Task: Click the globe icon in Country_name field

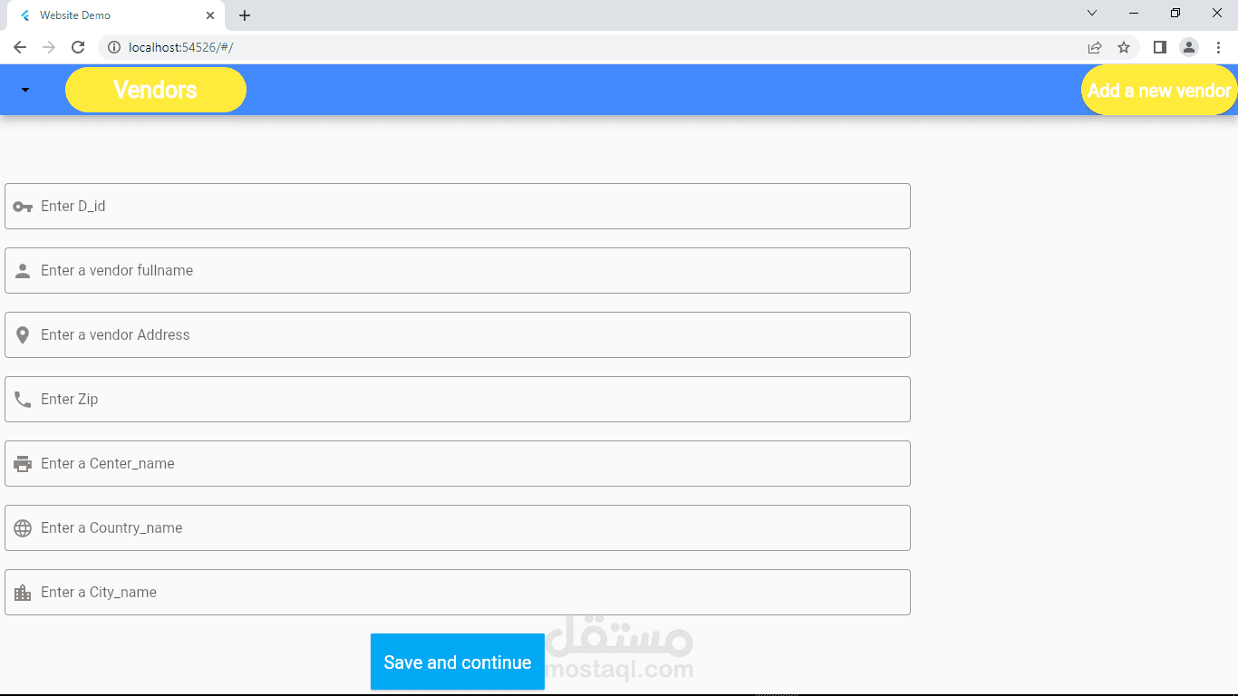Action: point(23,528)
